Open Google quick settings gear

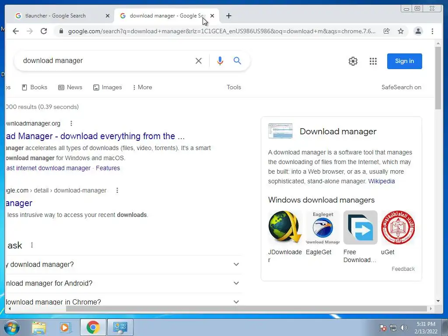[353, 61]
